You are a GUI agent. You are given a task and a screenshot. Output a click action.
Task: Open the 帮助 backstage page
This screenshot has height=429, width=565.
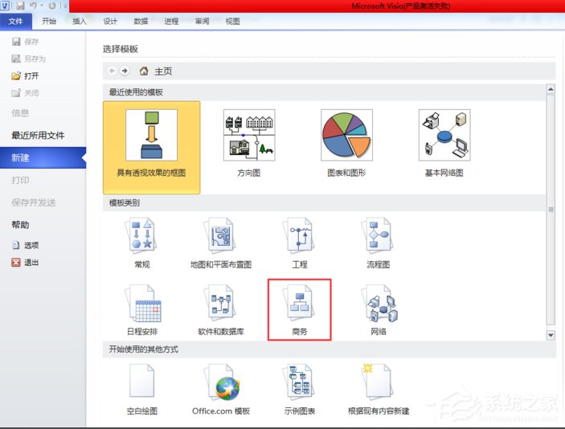(20, 225)
